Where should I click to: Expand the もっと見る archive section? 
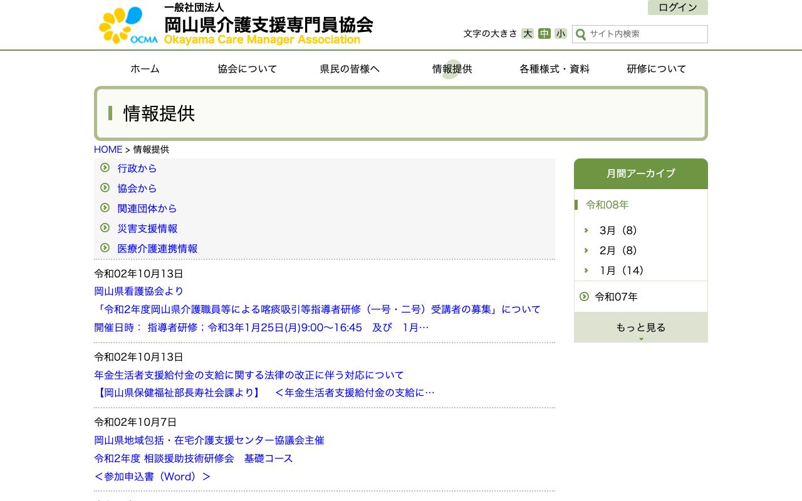click(x=640, y=327)
